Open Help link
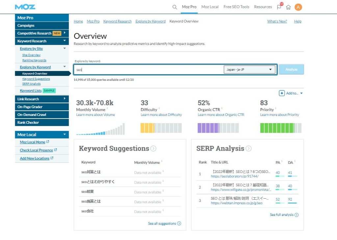Viewport: 337px width, 240px height. [x=298, y=21]
